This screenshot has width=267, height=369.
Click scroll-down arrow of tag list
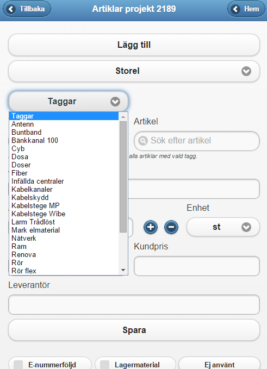pyautogui.click(x=123, y=270)
